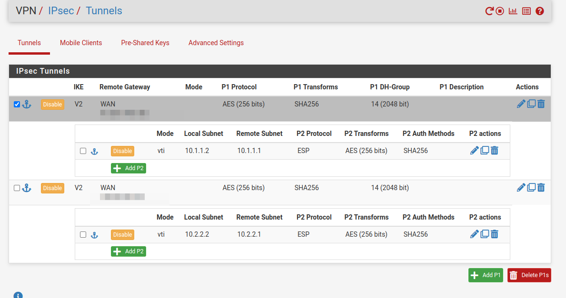Uncheck the first tunnel's selection checkbox
566x298 pixels.
click(x=17, y=105)
